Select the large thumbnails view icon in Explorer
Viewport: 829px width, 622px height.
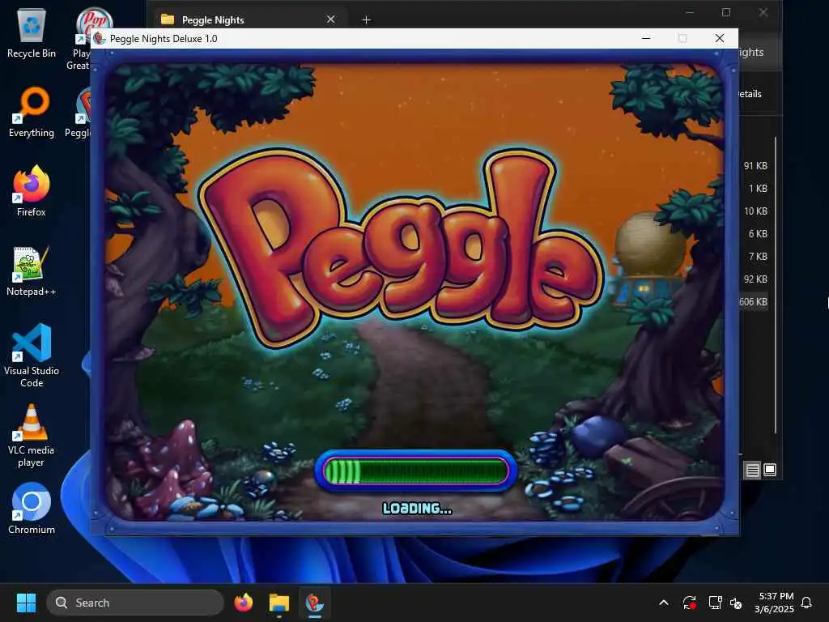tap(771, 470)
